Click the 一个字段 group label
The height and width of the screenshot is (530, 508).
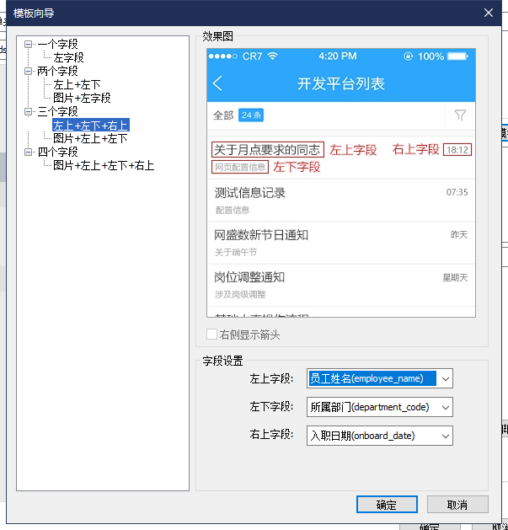tap(58, 44)
